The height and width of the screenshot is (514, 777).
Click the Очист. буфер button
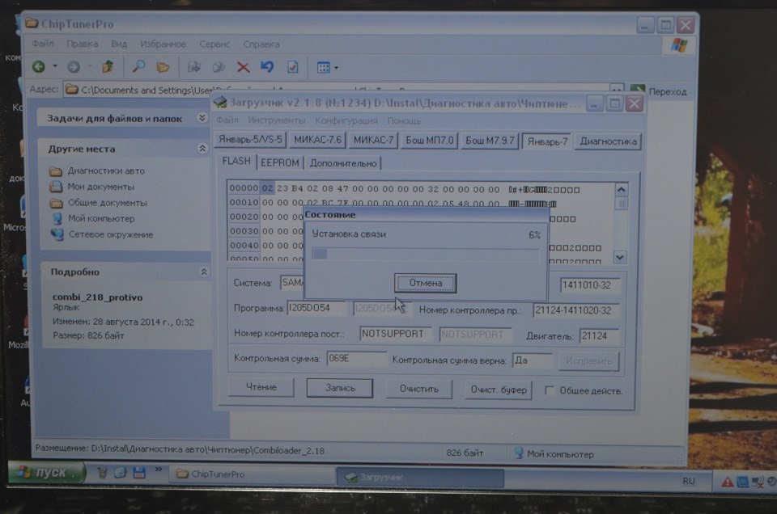click(499, 390)
